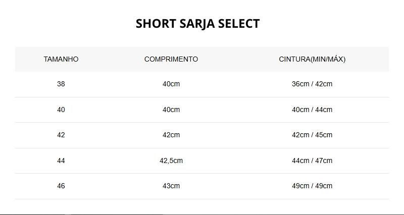Screen dimensions: 404x215
Task: Click the 42cm maximum waist for size 38
Action: (x=324, y=84)
